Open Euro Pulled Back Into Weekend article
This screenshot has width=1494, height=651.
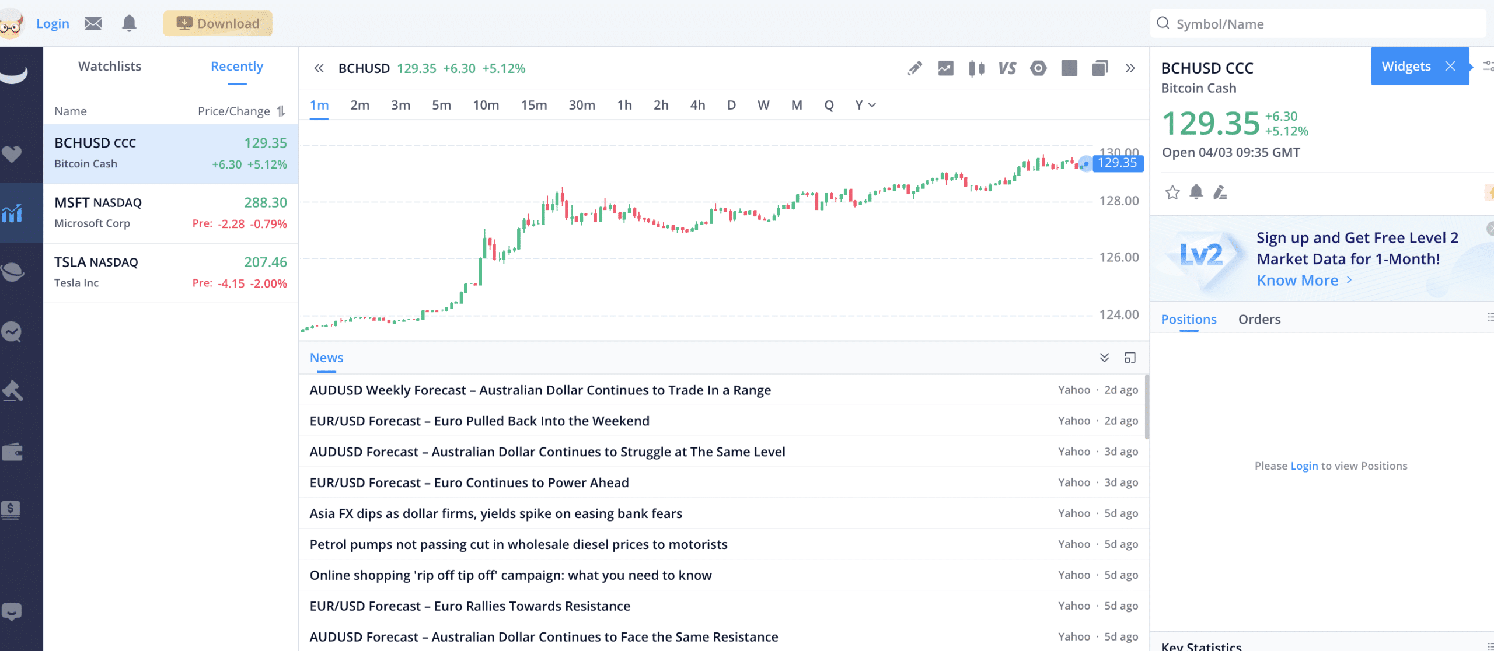(x=724, y=421)
